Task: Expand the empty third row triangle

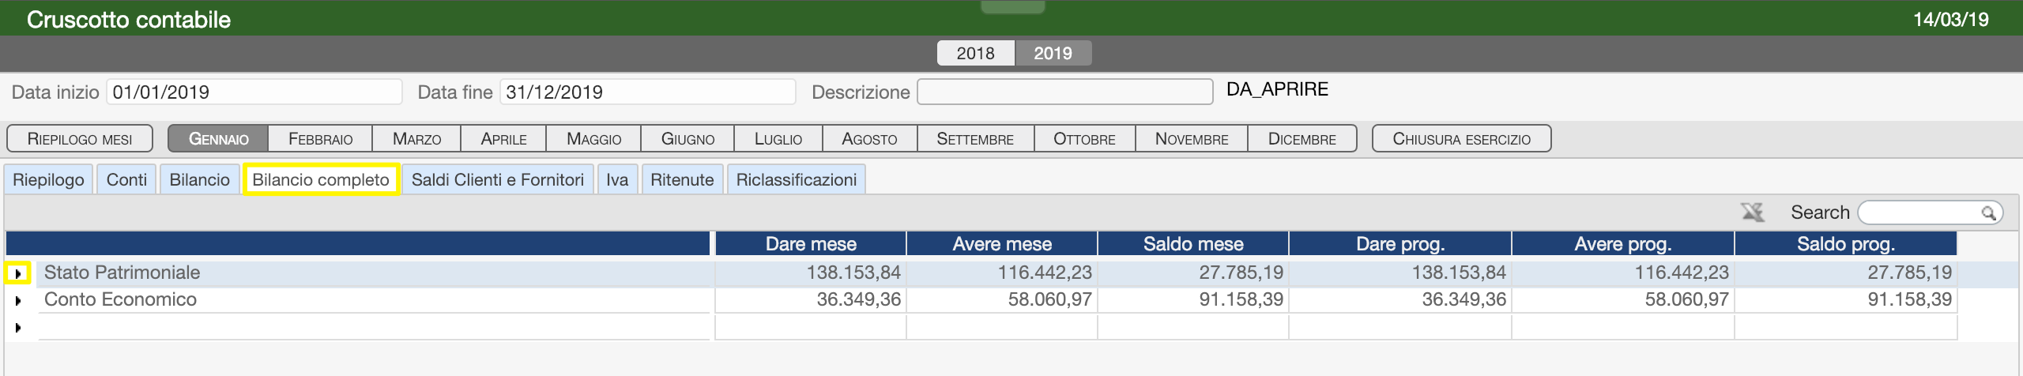Action: click(17, 328)
